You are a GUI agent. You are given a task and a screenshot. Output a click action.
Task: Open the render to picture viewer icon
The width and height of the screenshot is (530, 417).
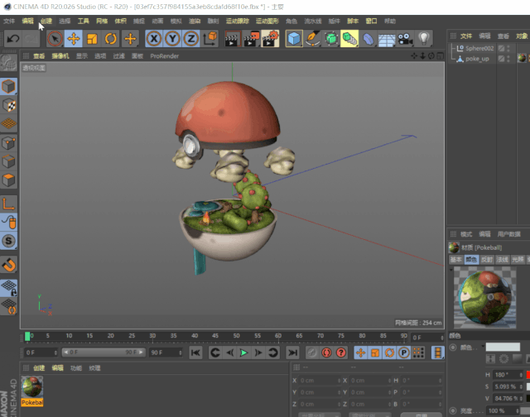click(x=250, y=38)
